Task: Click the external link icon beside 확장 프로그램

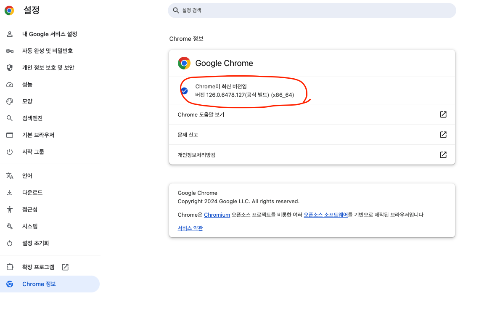Action: 65,267
